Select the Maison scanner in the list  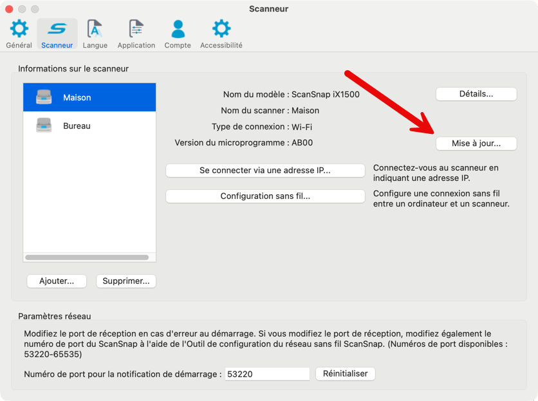click(x=89, y=98)
